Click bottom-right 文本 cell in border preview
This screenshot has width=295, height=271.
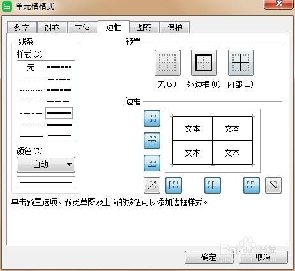click(x=232, y=153)
